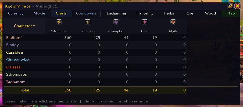The height and width of the screenshot is (107, 243).
Task: Select the Ore tab
Action: click(x=190, y=13)
